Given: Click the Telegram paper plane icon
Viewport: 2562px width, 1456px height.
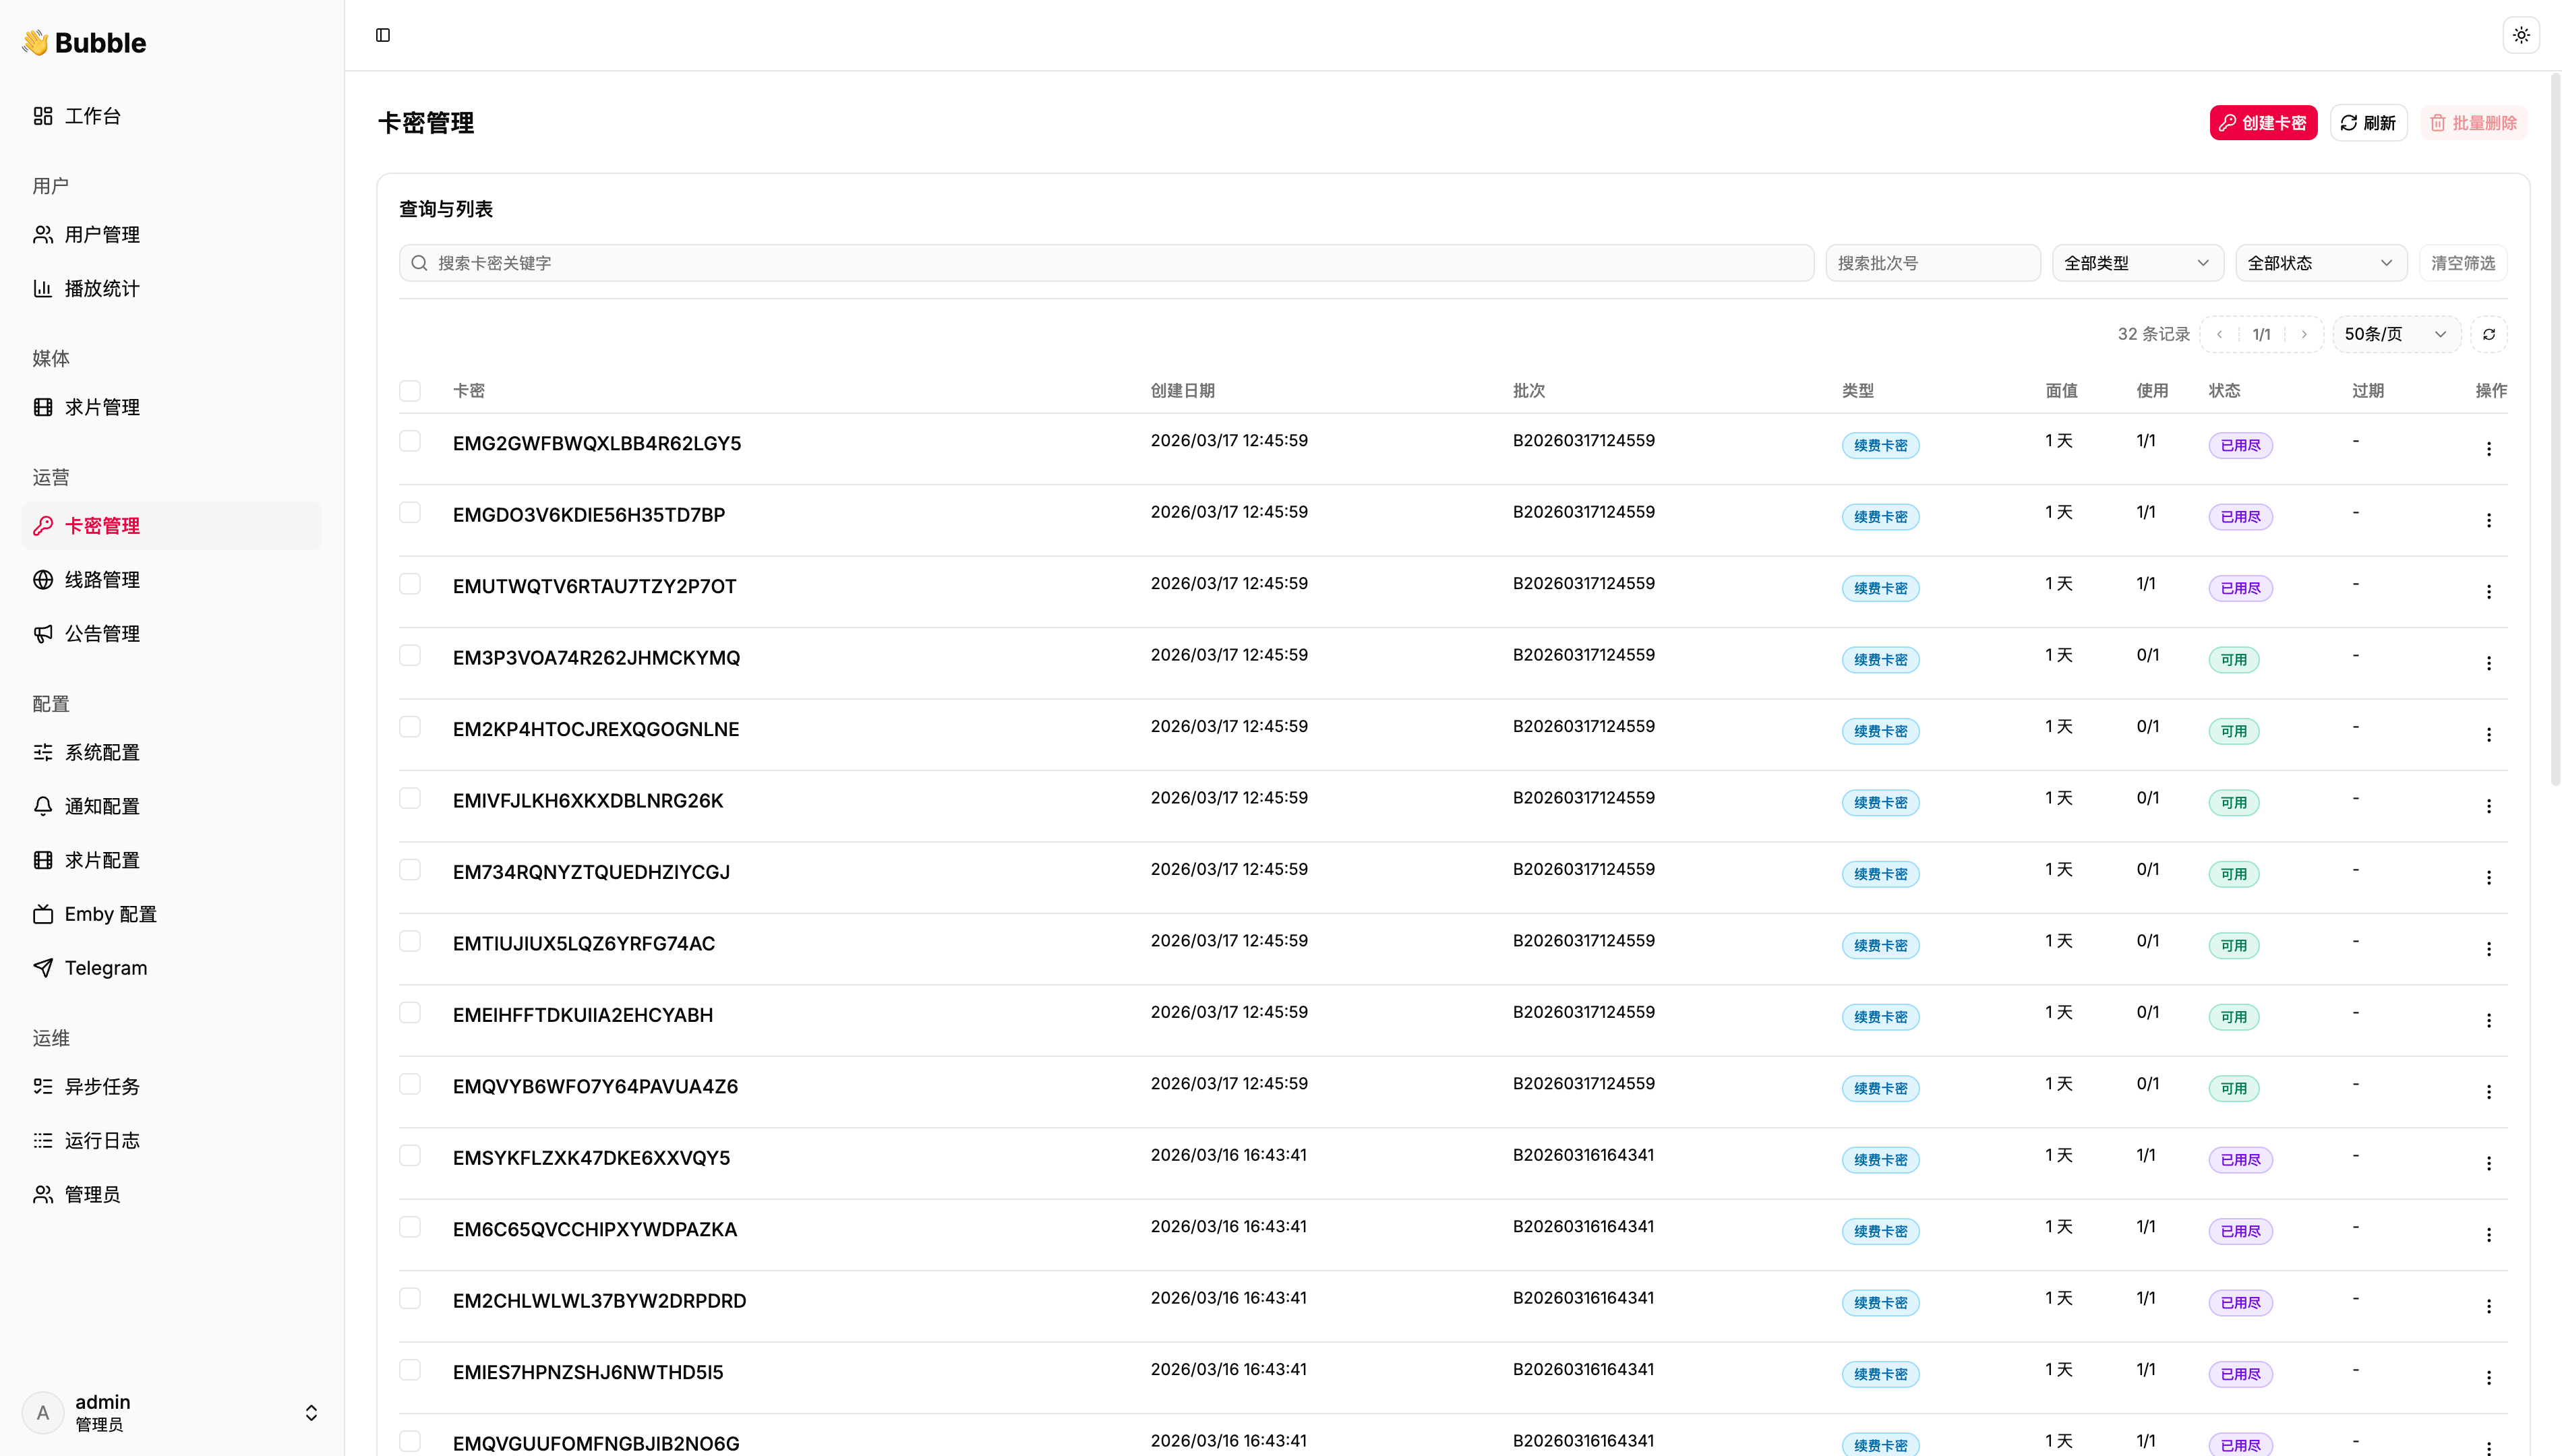Looking at the screenshot, I should [43, 967].
